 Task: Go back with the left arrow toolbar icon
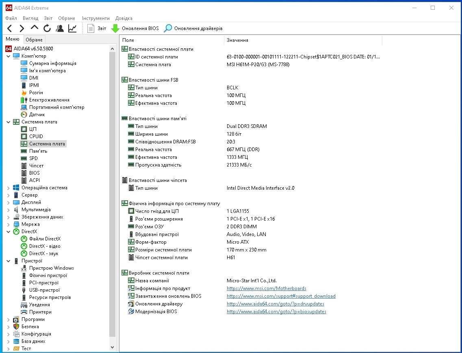coord(9,28)
